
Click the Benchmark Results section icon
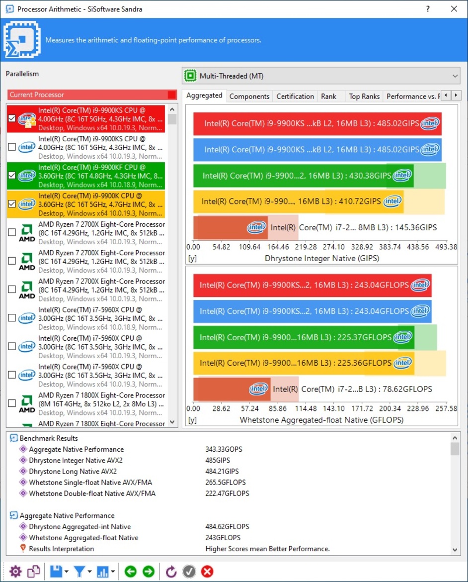point(14,438)
